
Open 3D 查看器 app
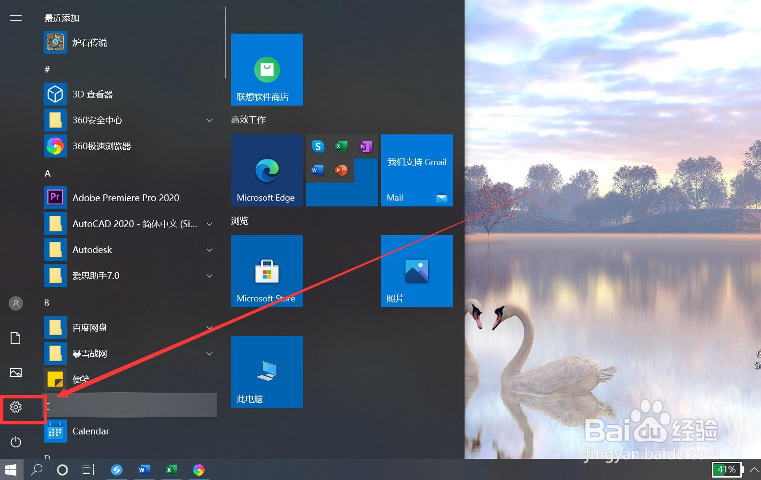[130, 95]
